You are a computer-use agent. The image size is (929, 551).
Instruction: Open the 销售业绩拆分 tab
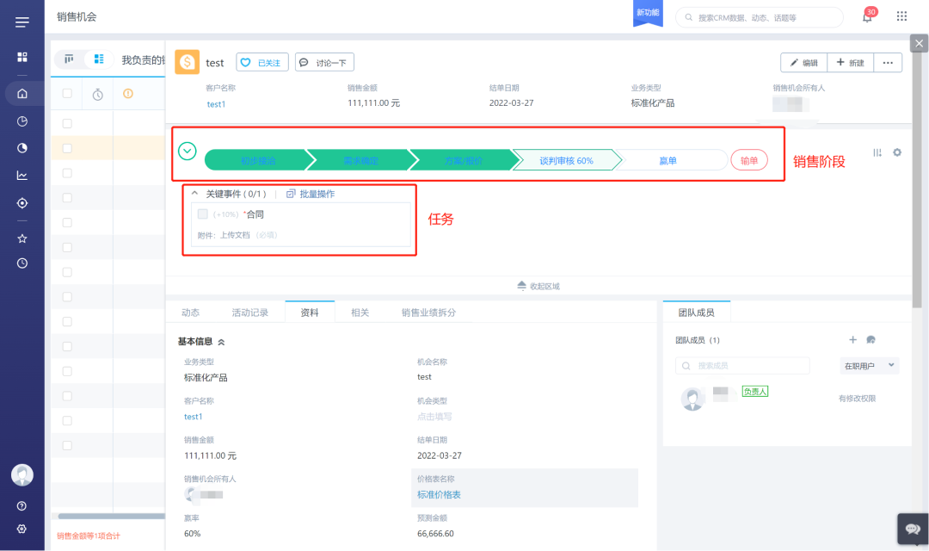click(428, 313)
